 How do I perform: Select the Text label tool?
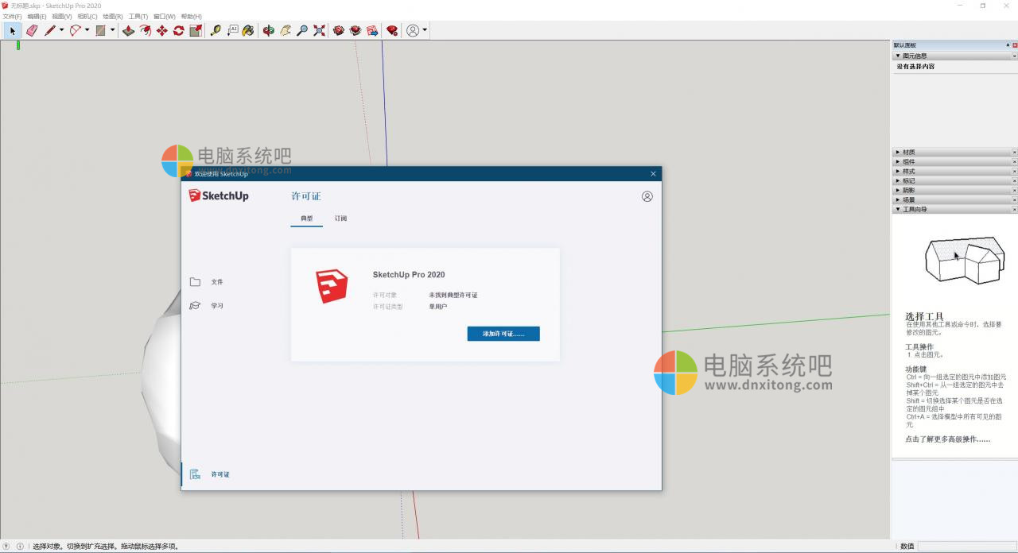click(232, 30)
